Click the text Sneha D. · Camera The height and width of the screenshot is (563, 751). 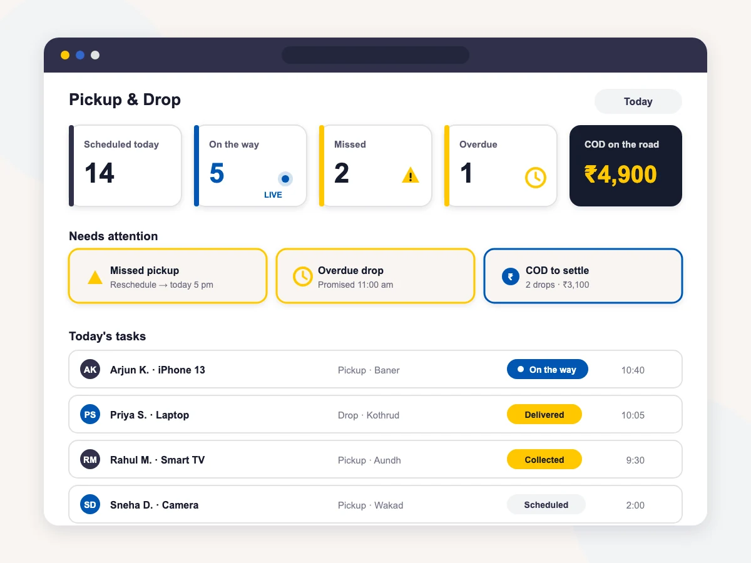(155, 505)
